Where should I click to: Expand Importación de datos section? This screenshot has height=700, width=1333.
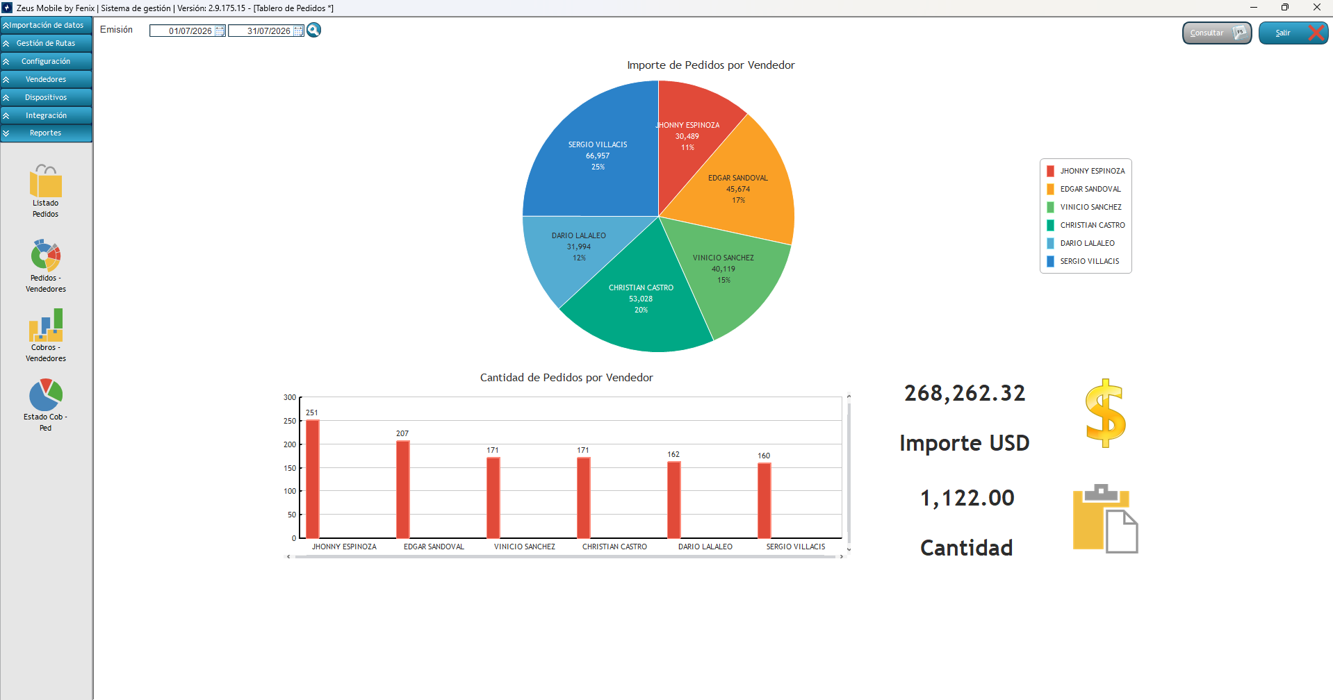(x=46, y=25)
